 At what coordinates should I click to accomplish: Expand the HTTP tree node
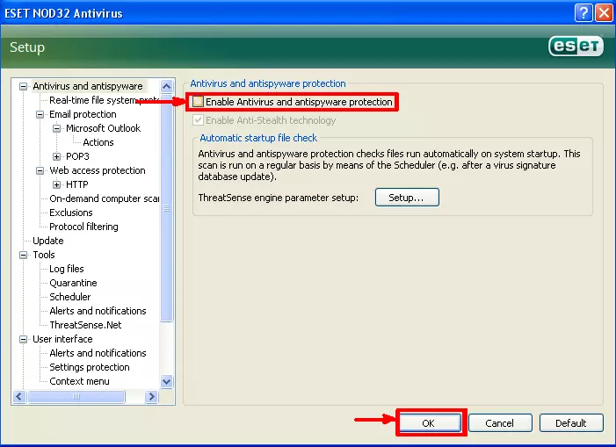pyautogui.click(x=57, y=184)
